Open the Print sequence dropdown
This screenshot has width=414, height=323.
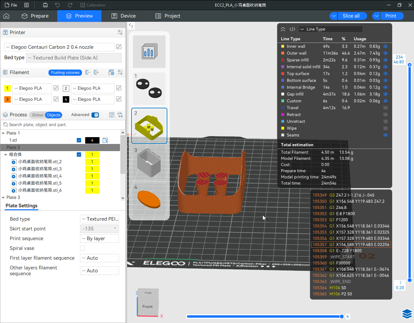[100, 239]
